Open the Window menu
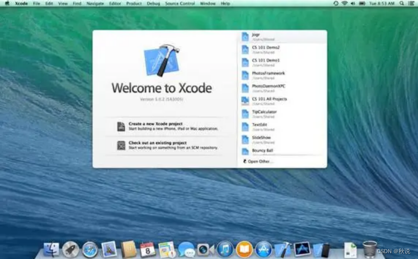This screenshot has width=418, height=259. (208, 3)
